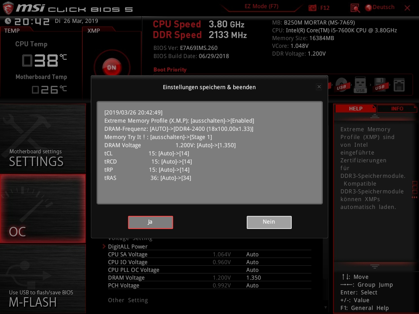Select the USB key boot device icon

point(360,85)
